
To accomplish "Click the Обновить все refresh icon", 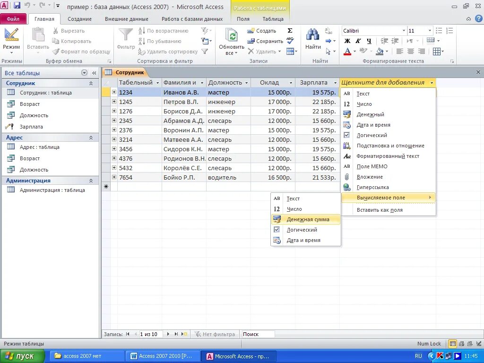I will click(231, 35).
